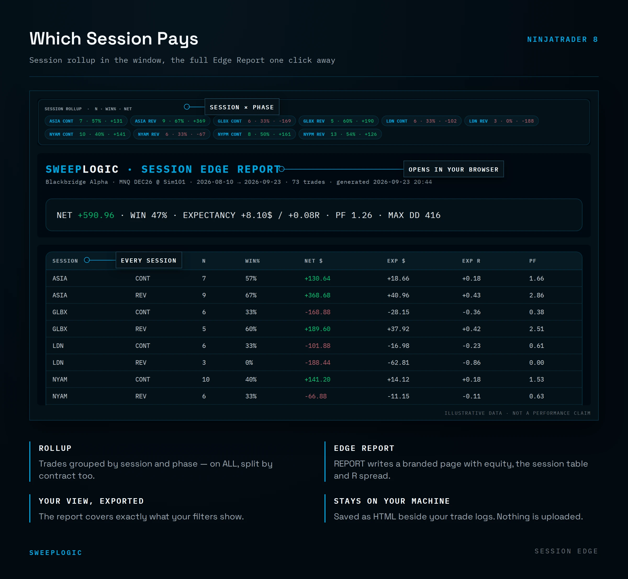The height and width of the screenshot is (579, 628).
Task: Click the N column header
Action: pyautogui.click(x=204, y=261)
